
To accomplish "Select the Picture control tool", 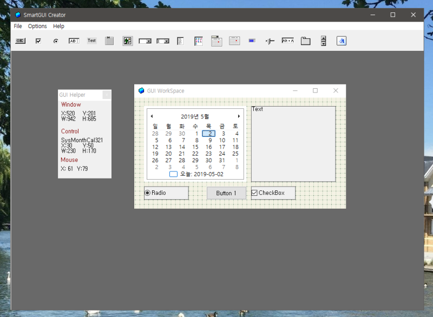I will 127,41.
